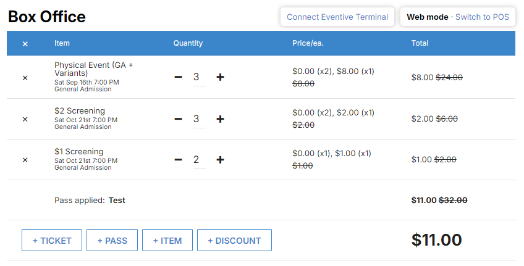524x266 pixels.
Task: Add an item with + ITEM
Action: point(167,240)
